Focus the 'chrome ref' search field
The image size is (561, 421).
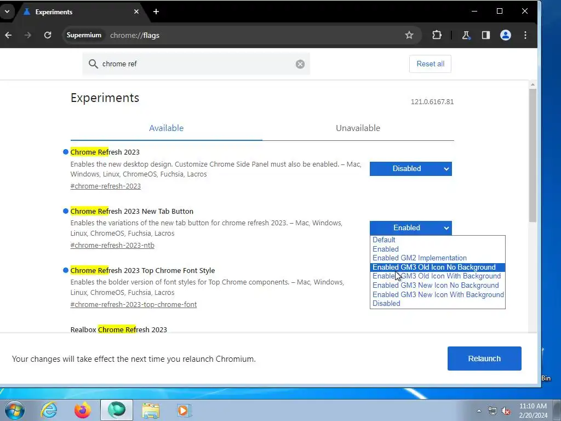(196, 64)
